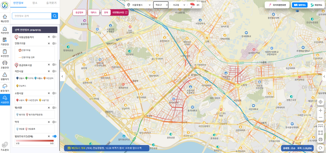The image size is (326, 153).
Task: Select the area measurement tool
Action: 321,133
